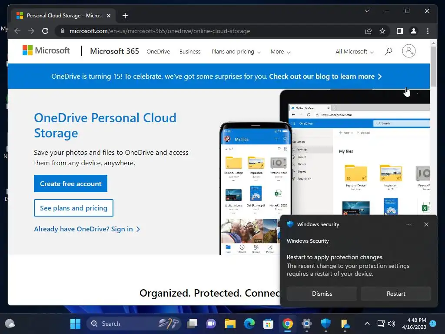445x334 pixels.
Task: Open Microsoft Store from taskbar
Action: (268, 324)
